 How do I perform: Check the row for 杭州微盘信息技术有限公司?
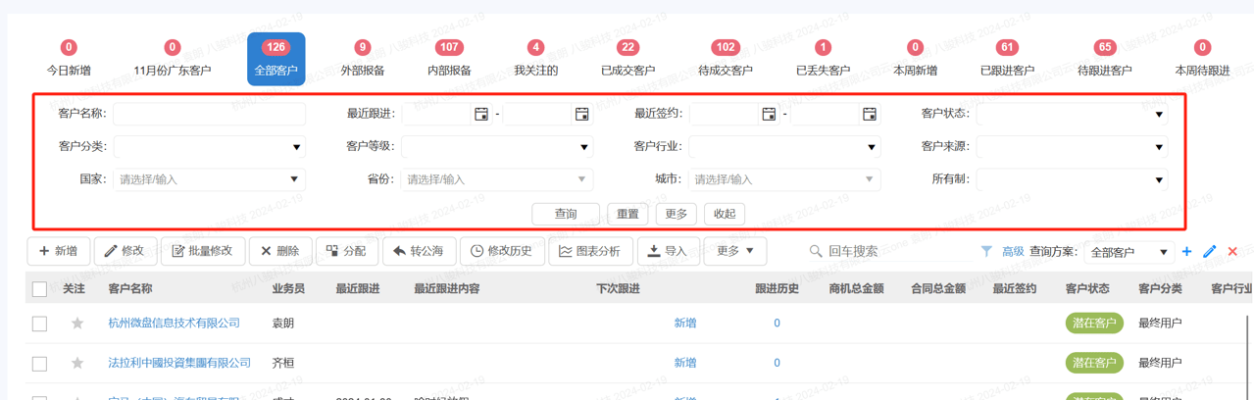[40, 324]
